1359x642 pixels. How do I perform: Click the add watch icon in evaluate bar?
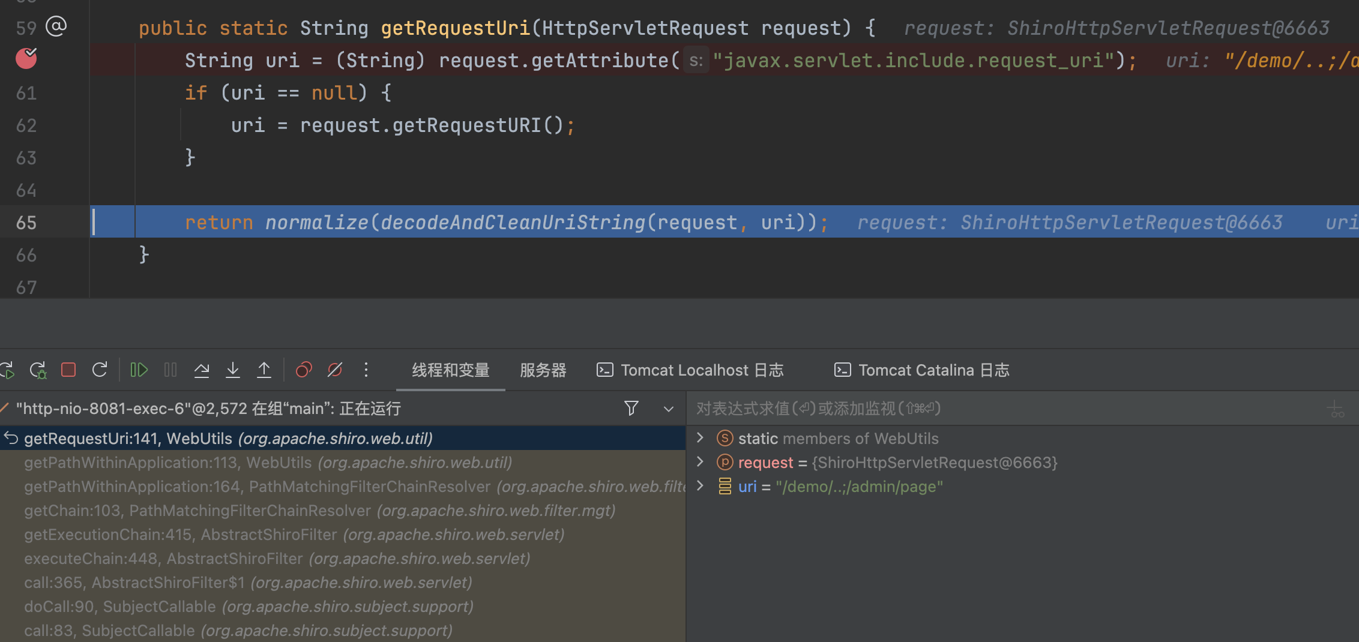click(x=1336, y=409)
